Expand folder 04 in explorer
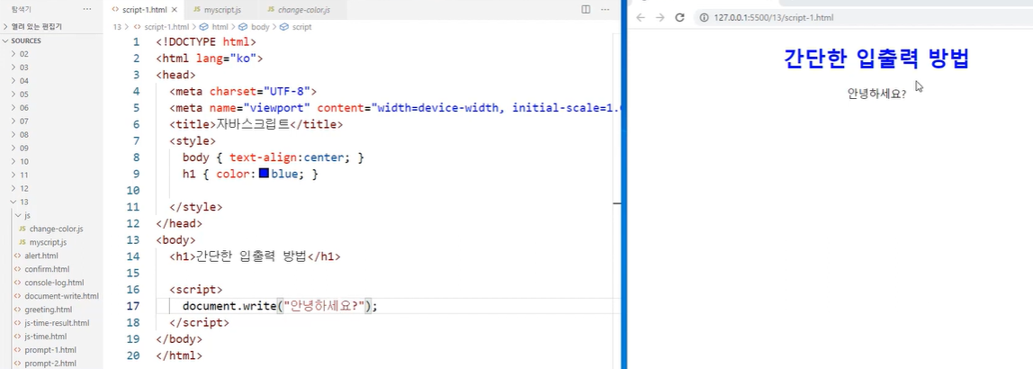 tap(51, 81)
